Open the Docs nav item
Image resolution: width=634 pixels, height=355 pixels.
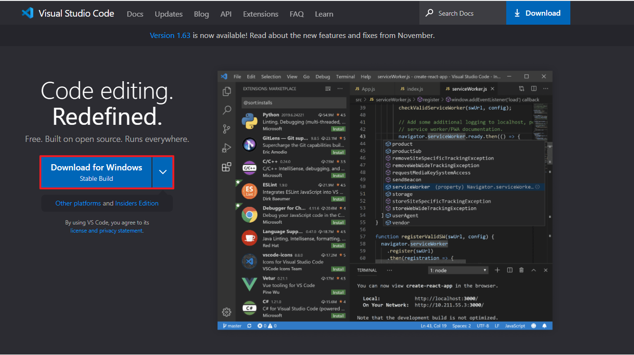coord(135,14)
